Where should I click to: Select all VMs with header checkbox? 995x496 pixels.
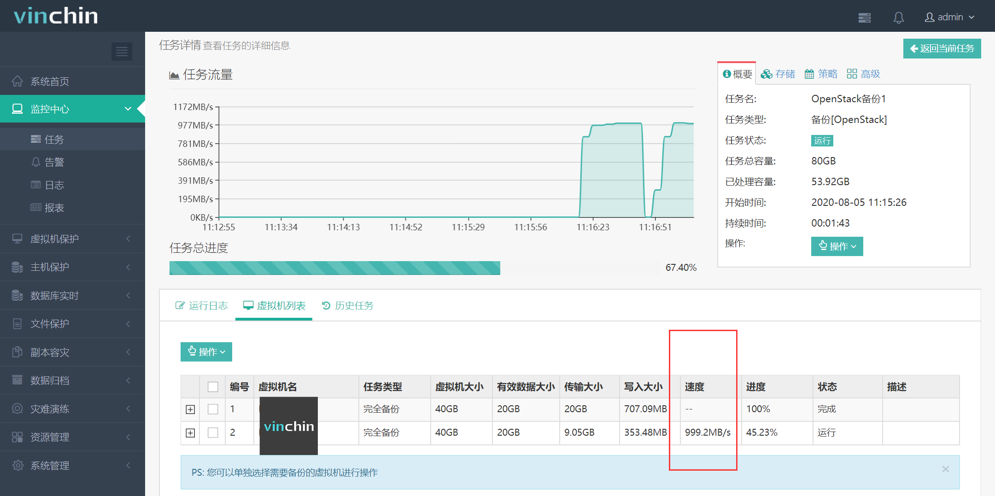(213, 387)
